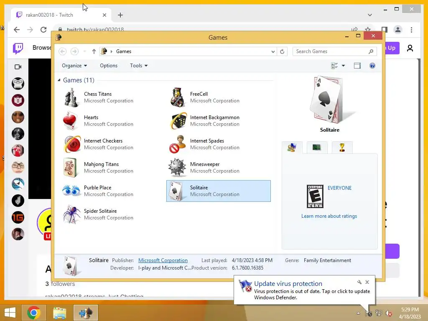The image size is (428, 321).
Task: Open notification settings wrench icon
Action: (x=359, y=282)
